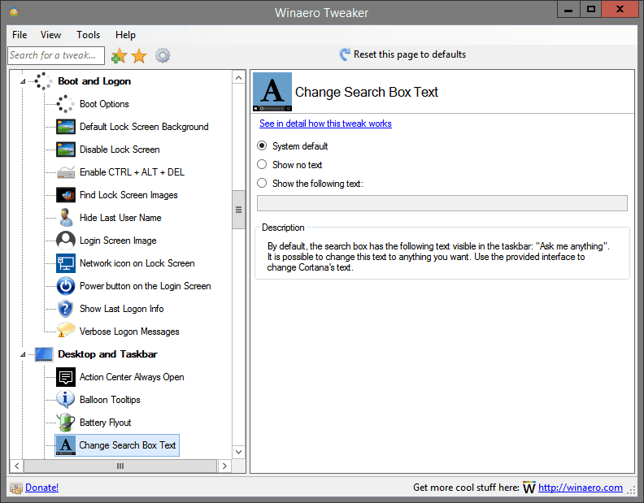Click the Winaero W logo icon

pos(529,487)
